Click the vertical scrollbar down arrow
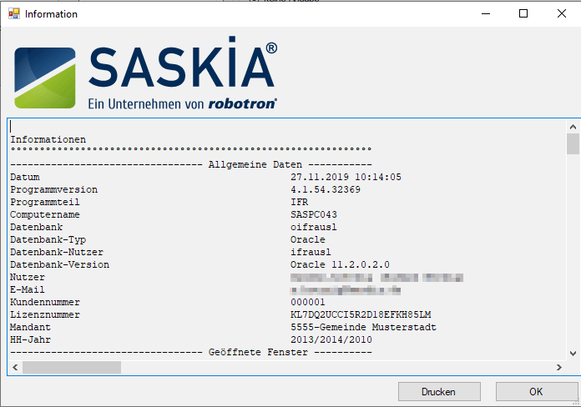This screenshot has width=581, height=407. tap(573, 353)
